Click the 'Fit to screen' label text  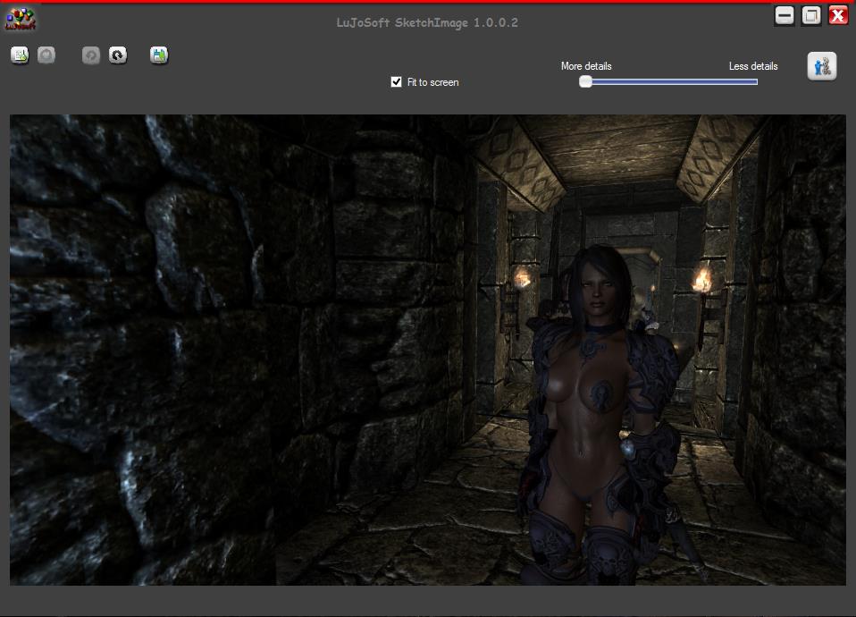[432, 82]
